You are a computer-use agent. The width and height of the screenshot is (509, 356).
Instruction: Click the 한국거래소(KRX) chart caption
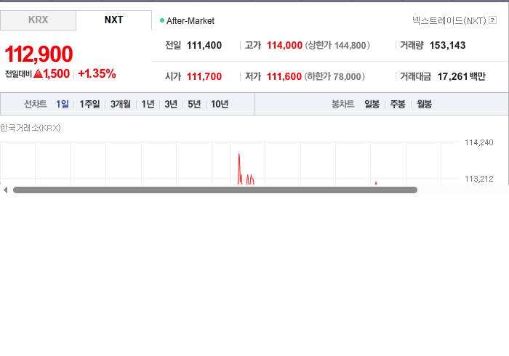click(x=31, y=128)
